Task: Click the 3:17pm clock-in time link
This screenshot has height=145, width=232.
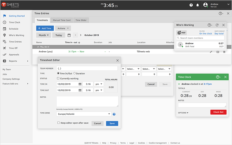Action: click(x=208, y=84)
